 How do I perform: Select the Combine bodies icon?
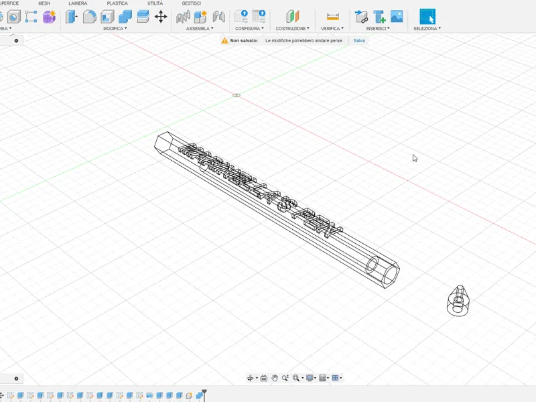click(125, 16)
